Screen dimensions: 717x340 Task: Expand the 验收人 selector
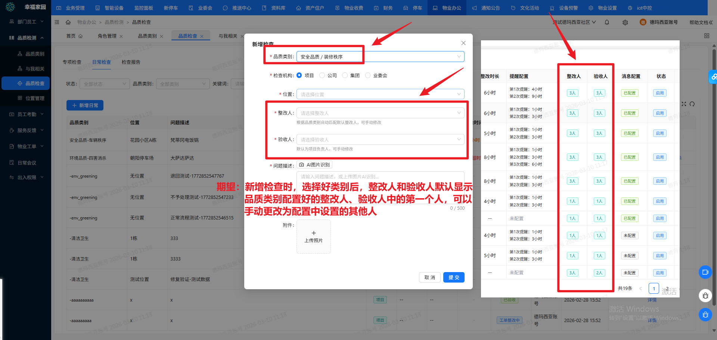coord(380,140)
